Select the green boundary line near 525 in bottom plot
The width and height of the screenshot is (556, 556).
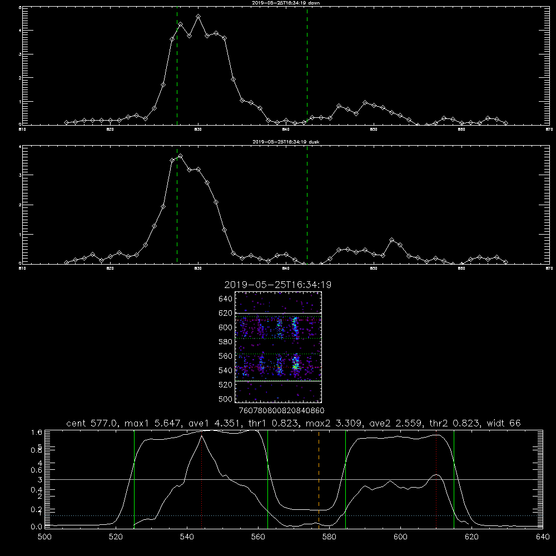tap(134, 479)
